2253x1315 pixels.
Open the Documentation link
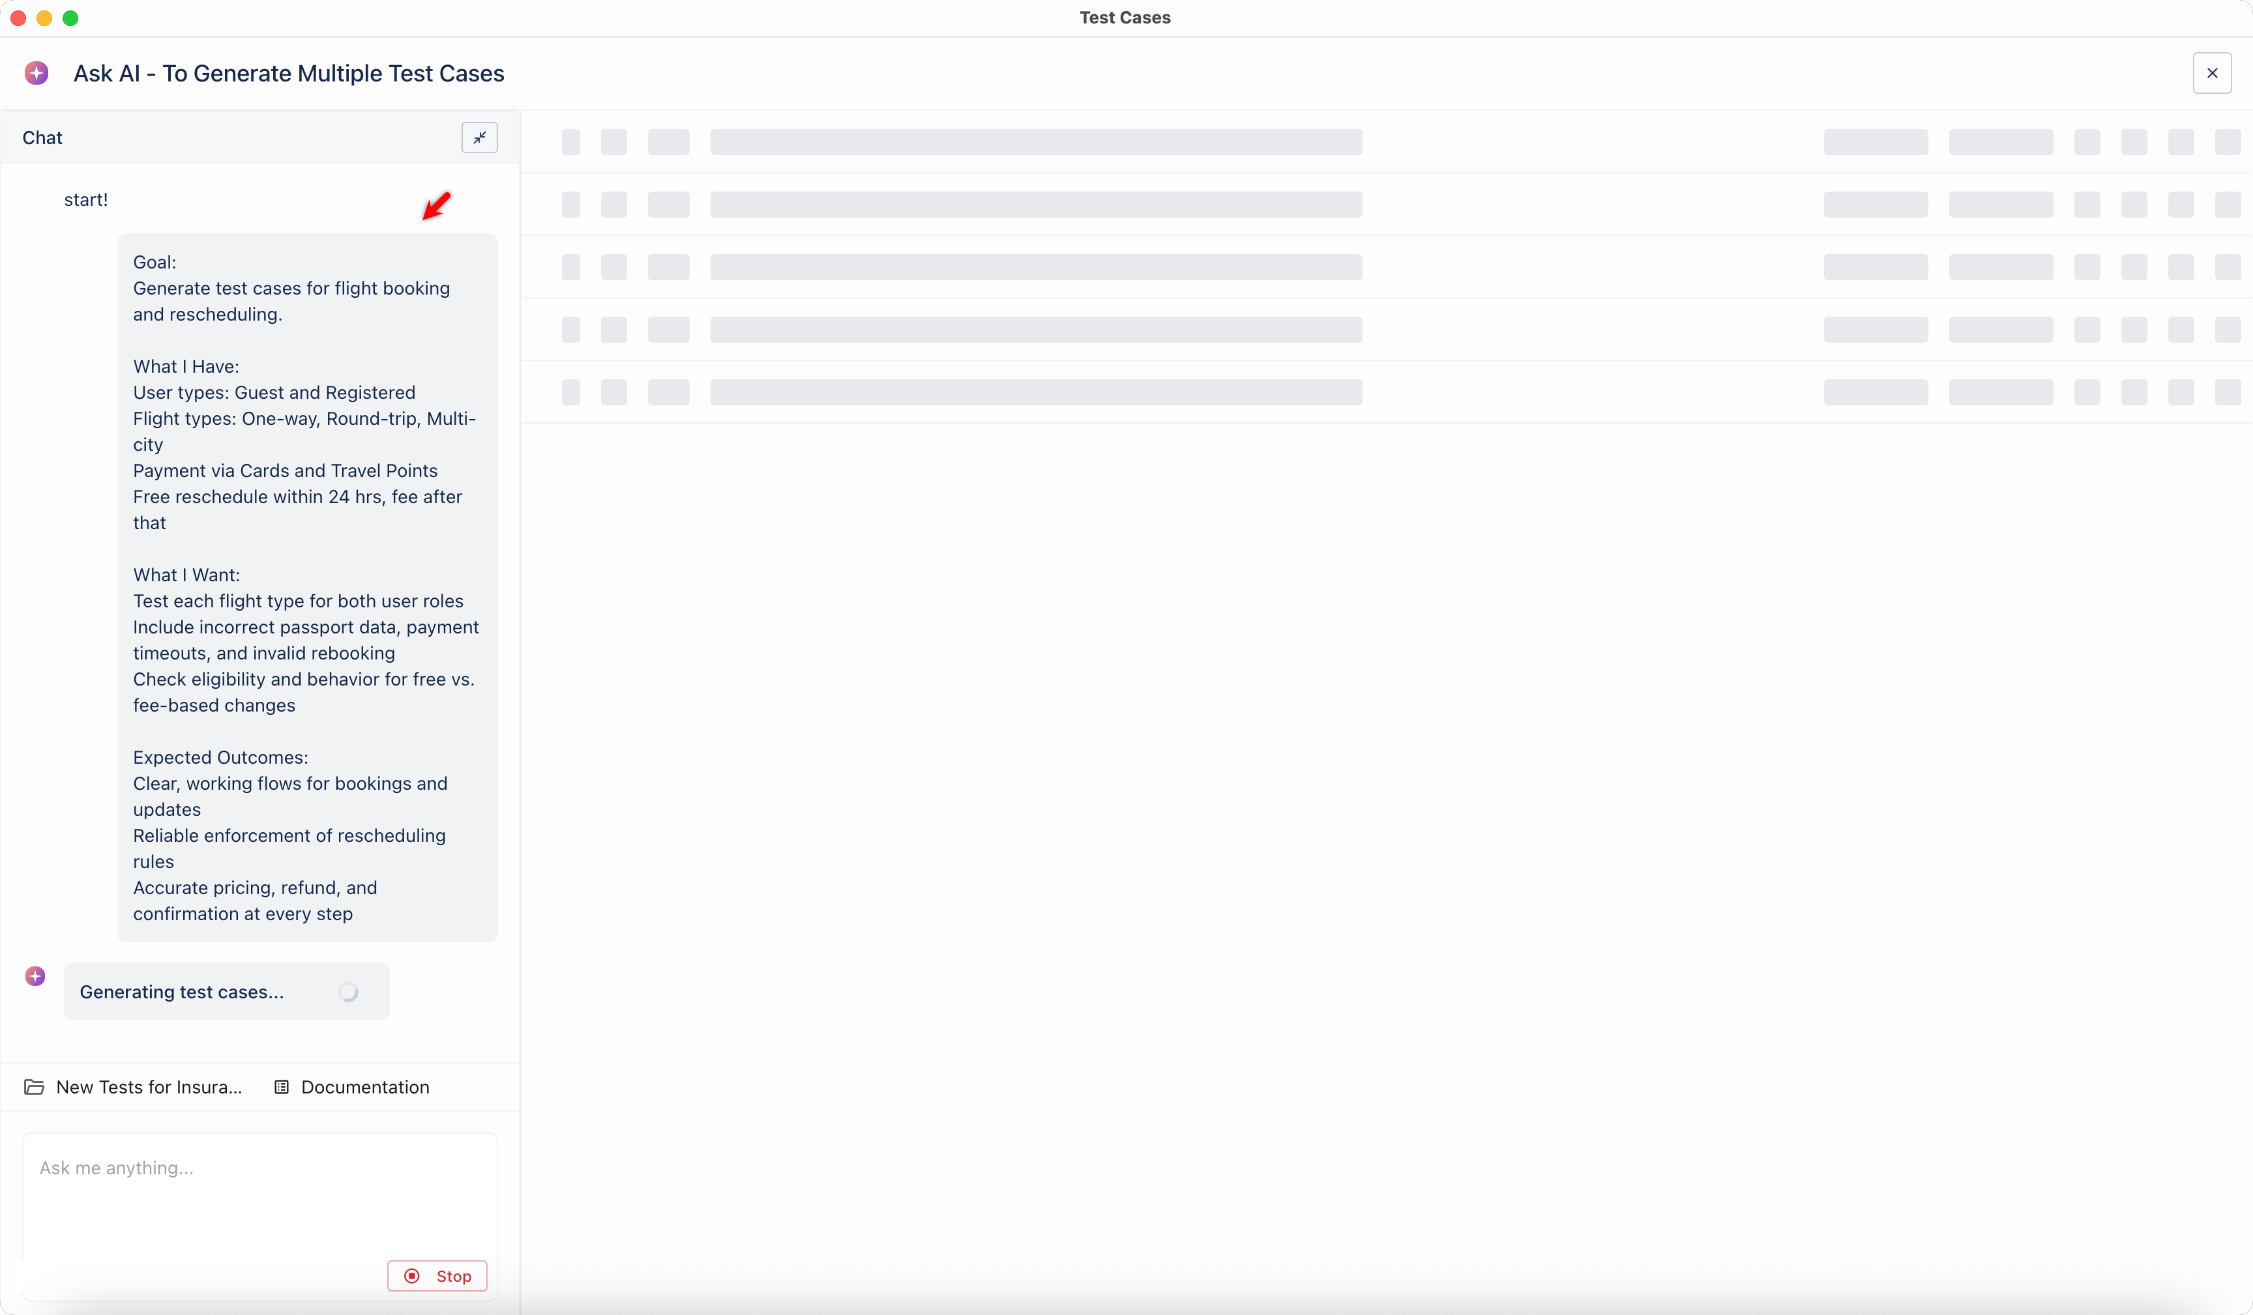click(364, 1087)
